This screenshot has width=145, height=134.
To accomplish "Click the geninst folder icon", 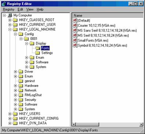I will coord(21,81).
